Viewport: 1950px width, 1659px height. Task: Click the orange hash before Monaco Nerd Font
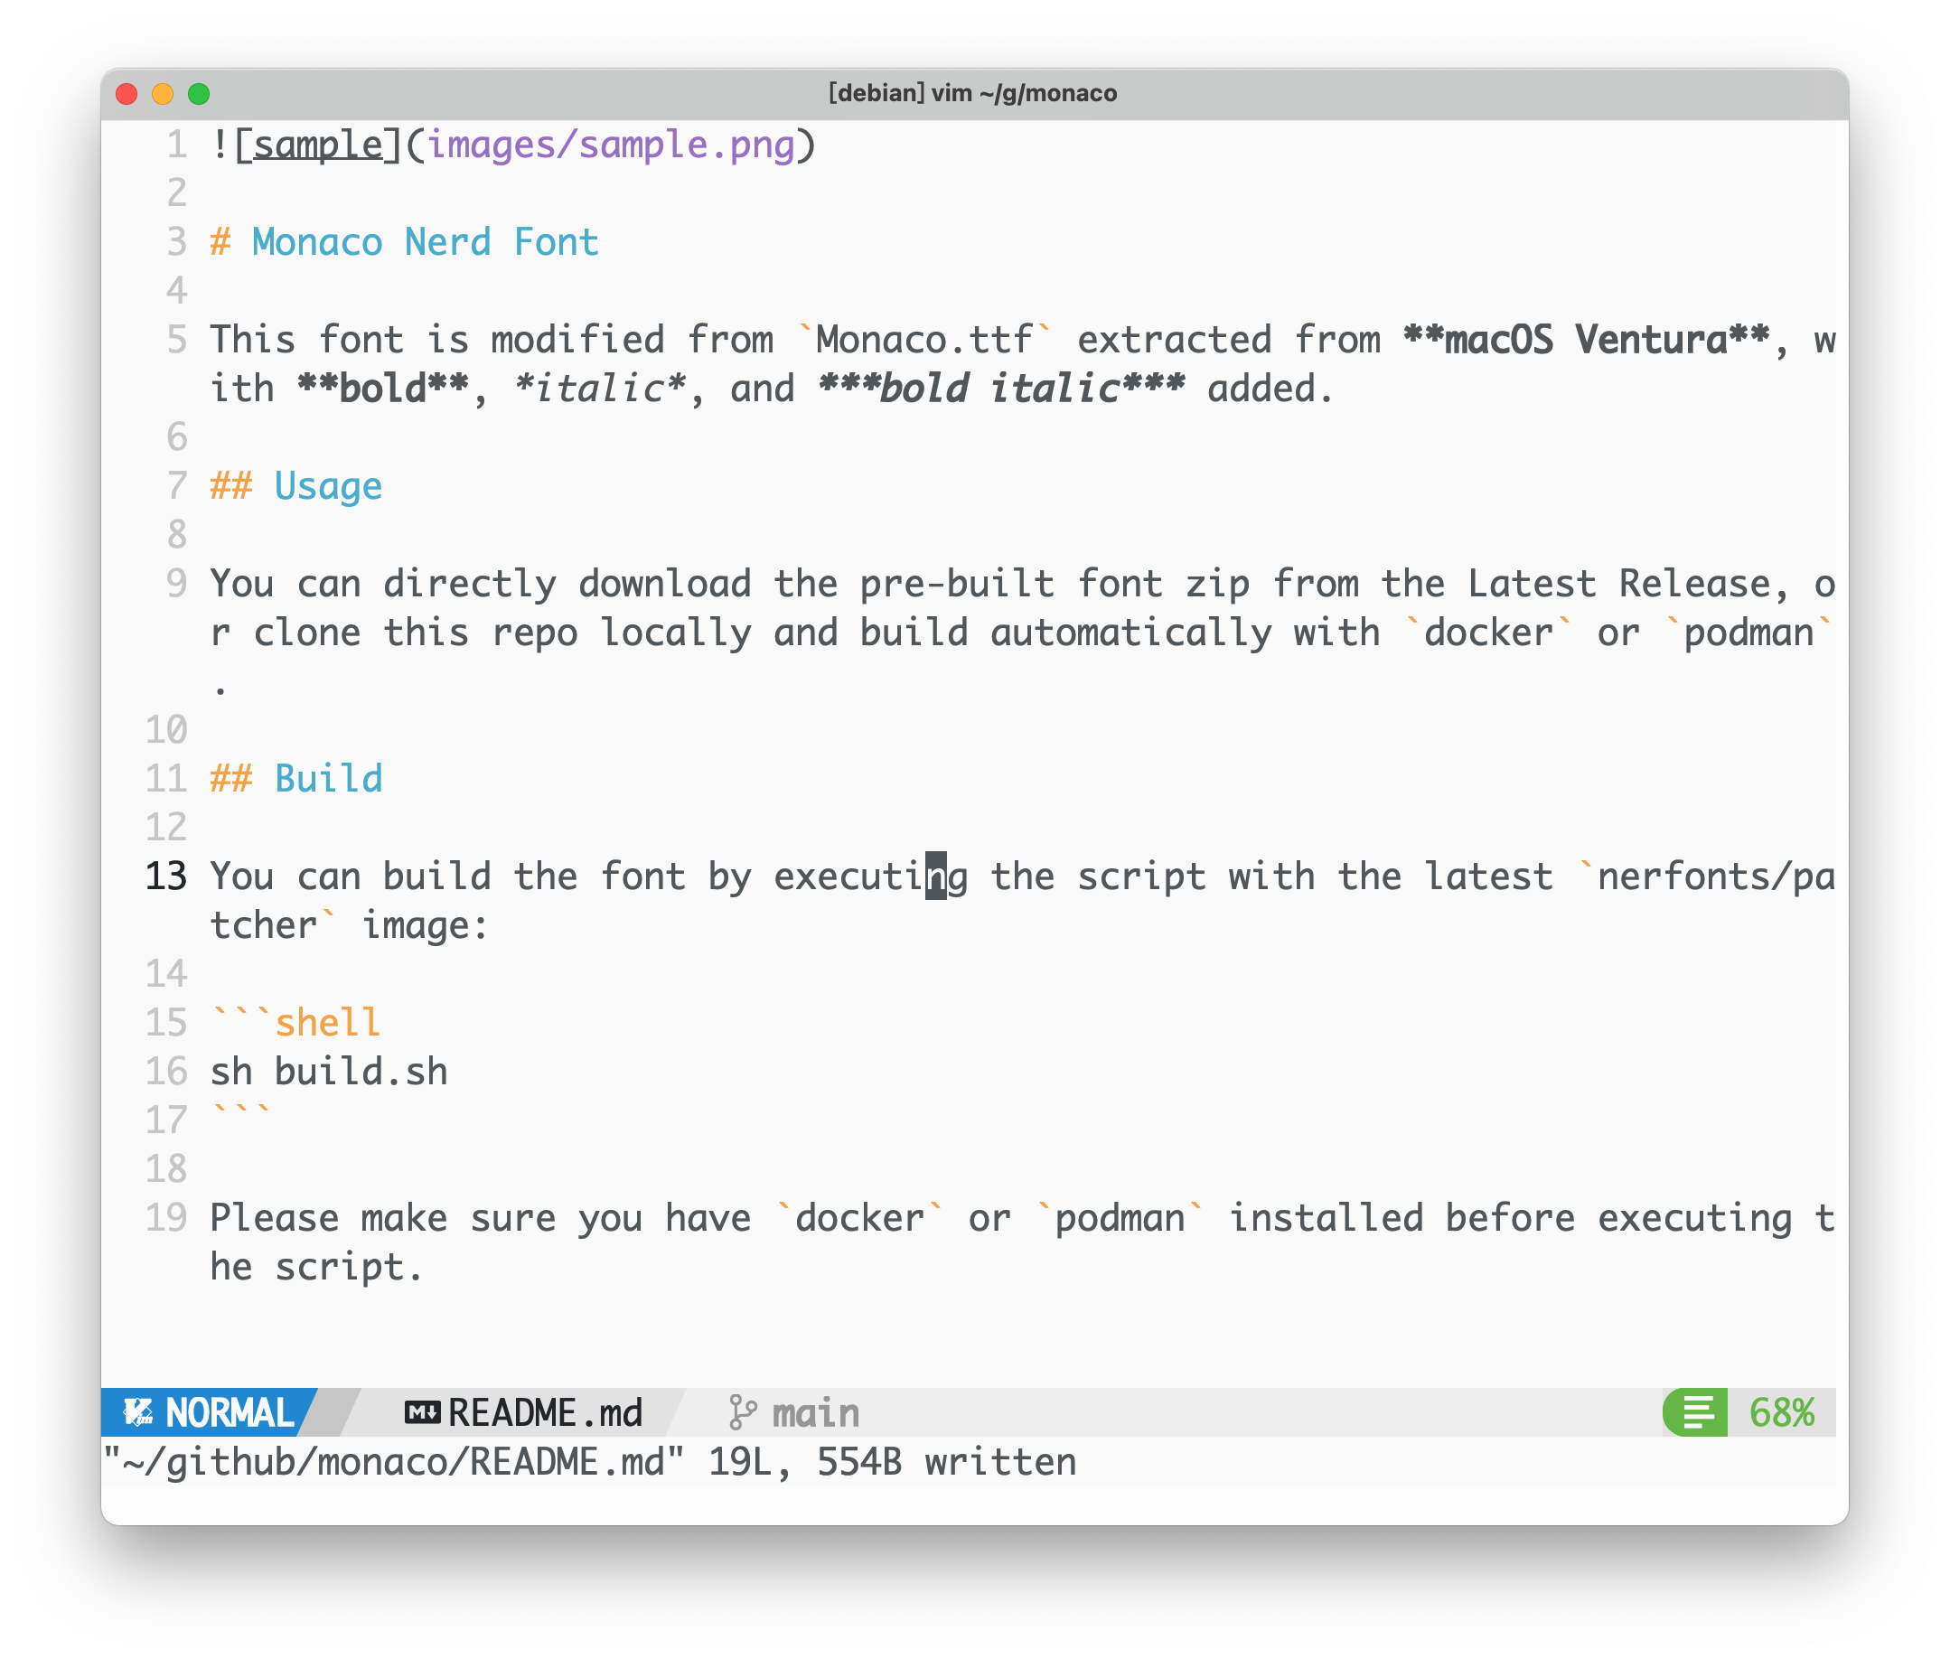220,243
